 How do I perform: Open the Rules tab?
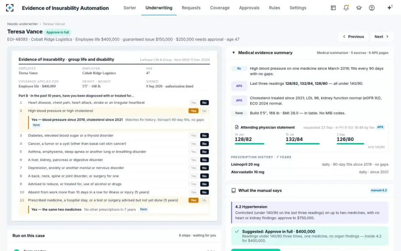pos(275,8)
